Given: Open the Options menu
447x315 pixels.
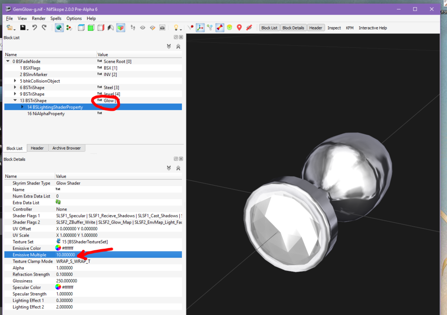Looking at the screenshot, I should [74, 18].
